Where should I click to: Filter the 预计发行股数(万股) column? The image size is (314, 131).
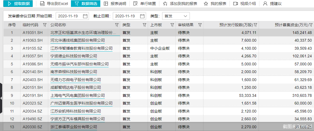tap(255, 25)
